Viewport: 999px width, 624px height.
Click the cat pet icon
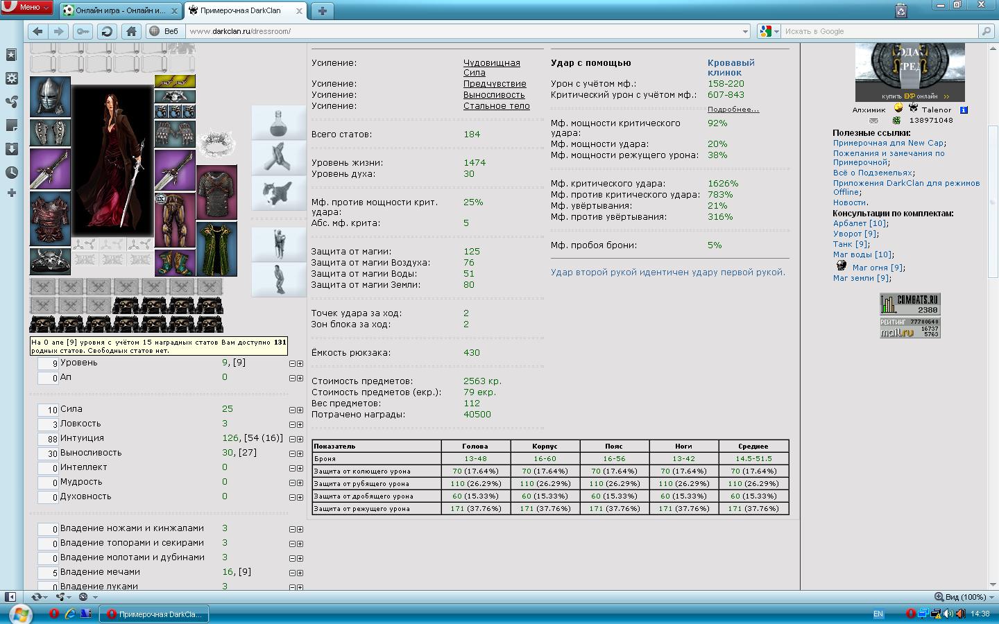pos(278,192)
